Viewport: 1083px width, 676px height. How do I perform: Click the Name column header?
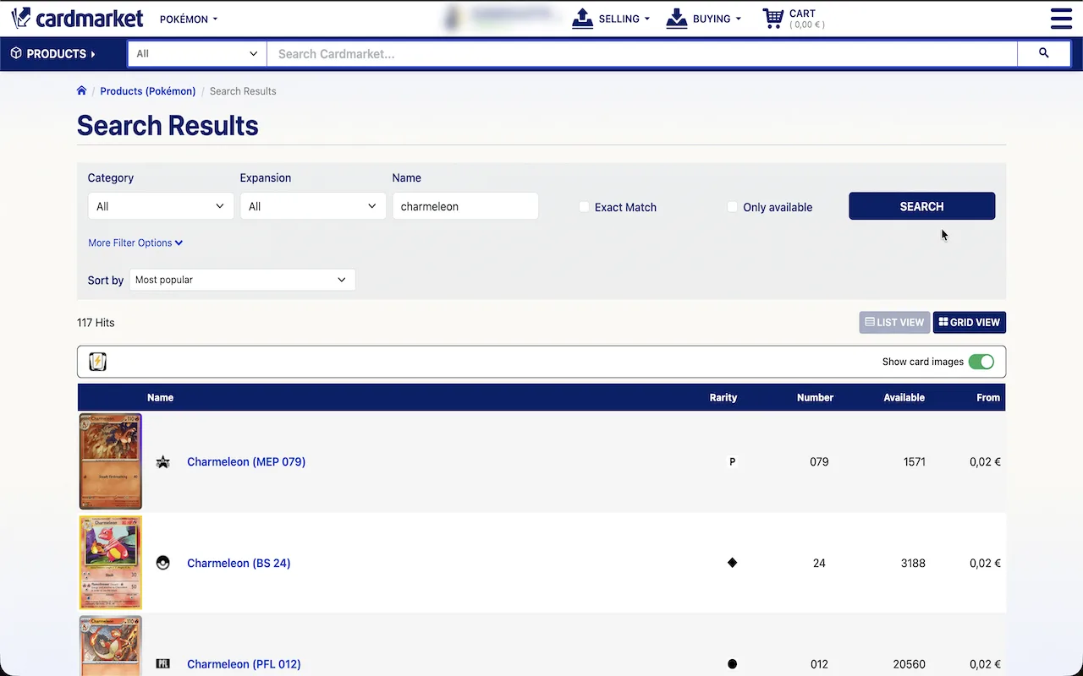coord(160,397)
